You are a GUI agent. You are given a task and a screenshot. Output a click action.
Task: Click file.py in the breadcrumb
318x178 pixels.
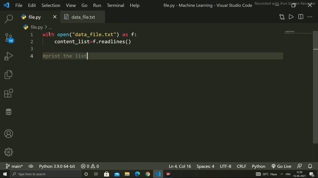tap(36, 27)
